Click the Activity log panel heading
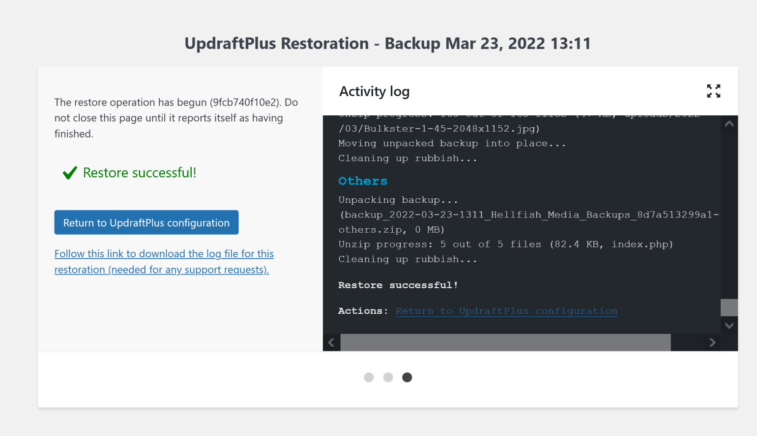The width and height of the screenshot is (757, 436). click(374, 91)
